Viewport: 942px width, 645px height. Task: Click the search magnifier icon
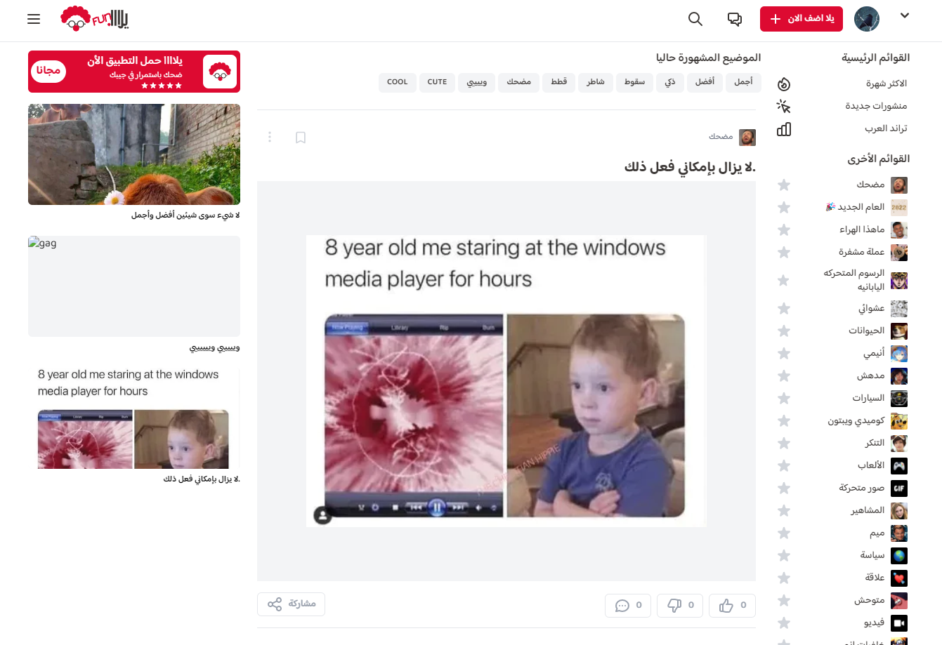tap(695, 19)
